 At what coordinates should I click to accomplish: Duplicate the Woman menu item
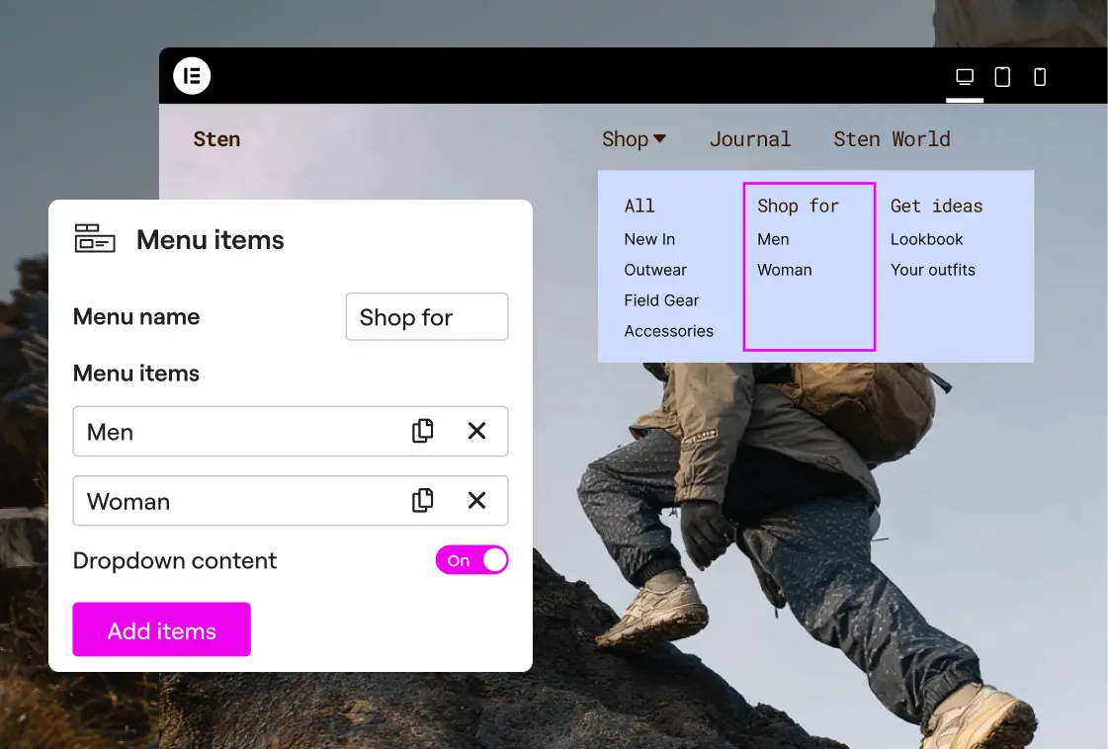point(423,501)
